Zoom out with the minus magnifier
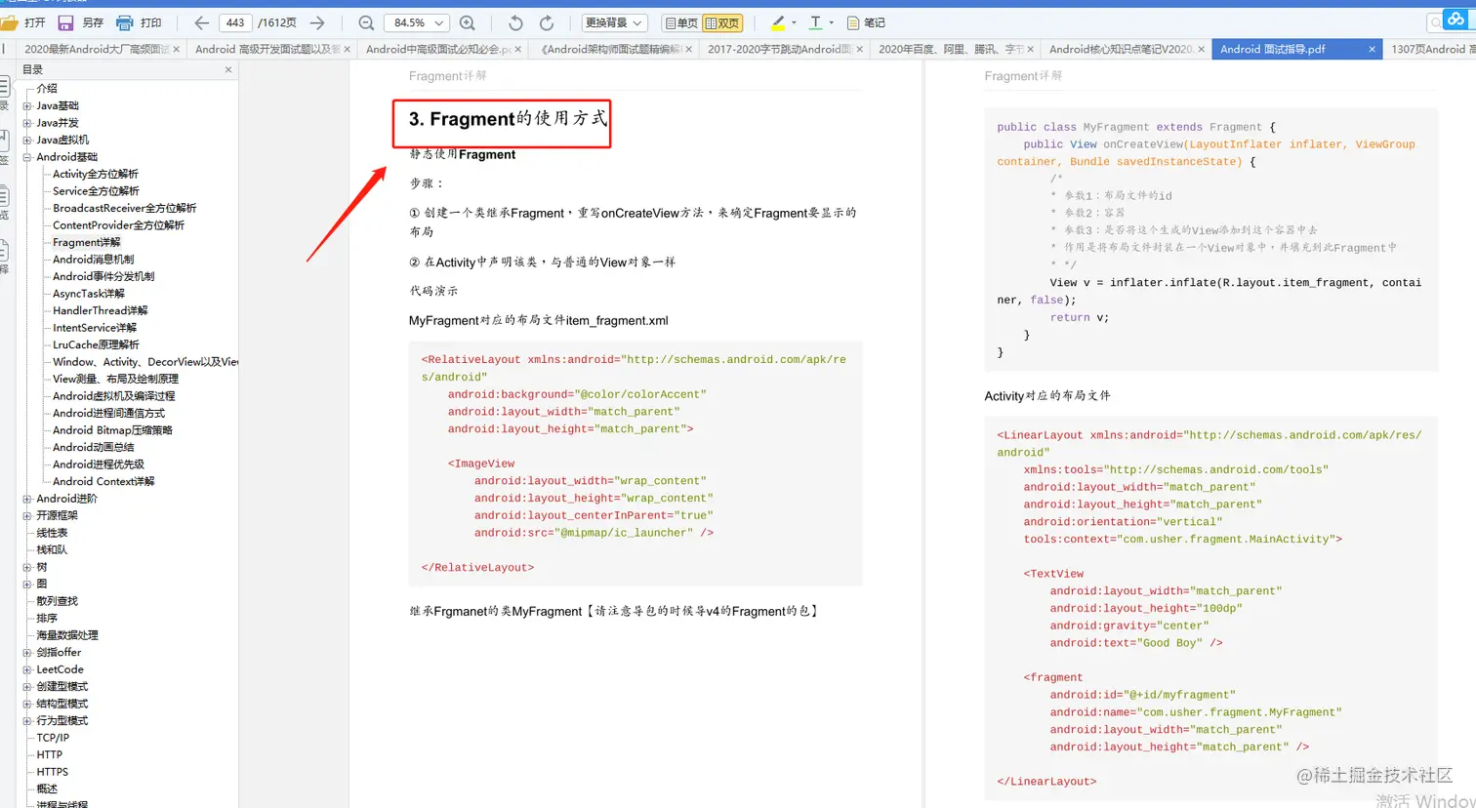Screen dimensions: 1476x808 click(366, 22)
